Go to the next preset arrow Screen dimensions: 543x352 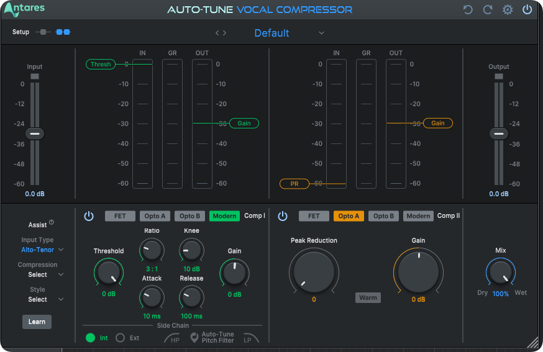[224, 33]
